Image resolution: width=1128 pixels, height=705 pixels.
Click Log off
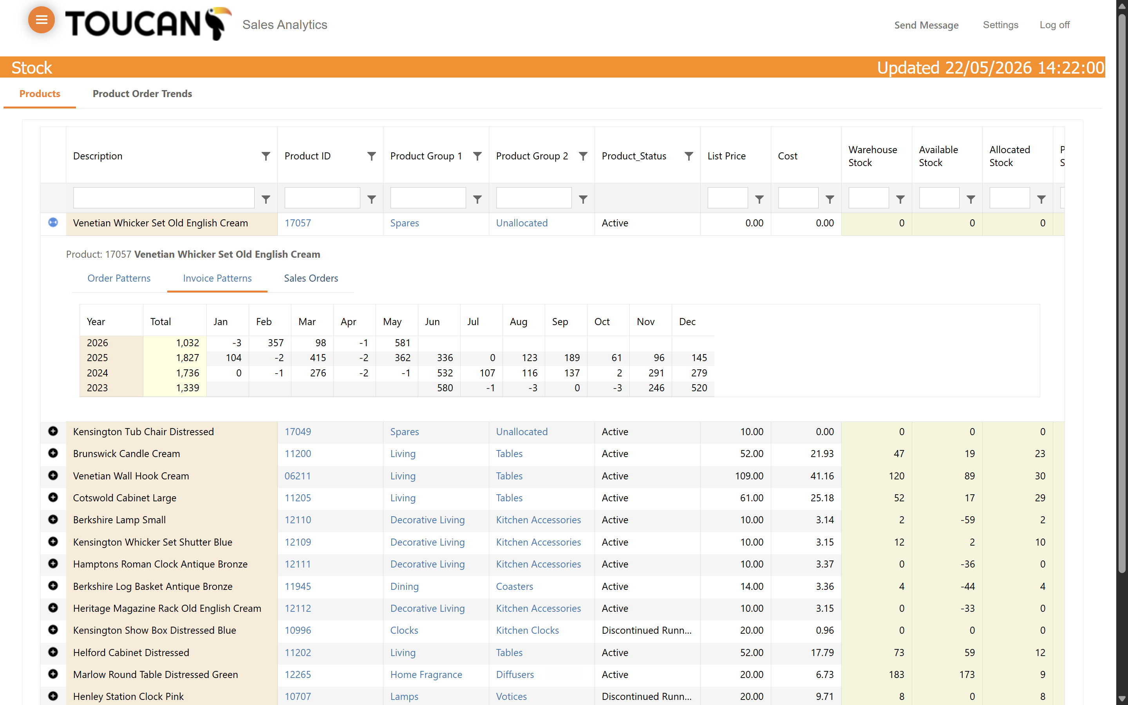click(1054, 25)
